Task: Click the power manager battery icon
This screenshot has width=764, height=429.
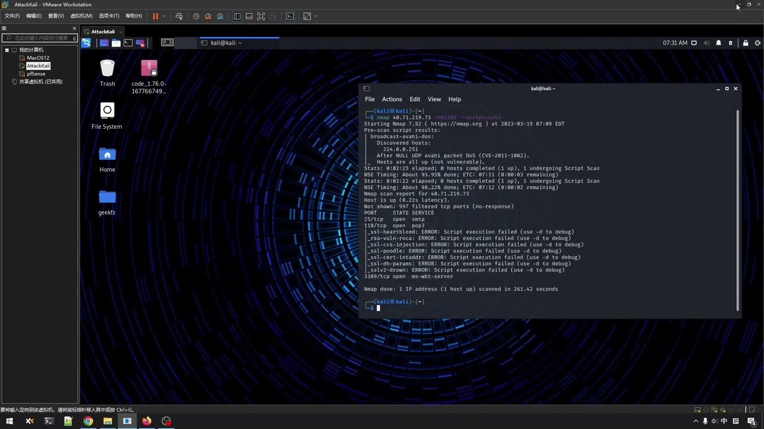Action: tap(731, 43)
